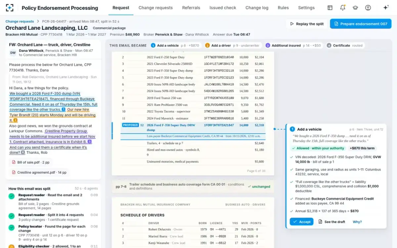Open the user account icon

368,8
